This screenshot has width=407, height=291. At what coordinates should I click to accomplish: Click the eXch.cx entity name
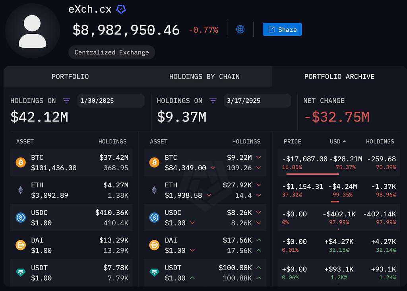[x=90, y=10]
